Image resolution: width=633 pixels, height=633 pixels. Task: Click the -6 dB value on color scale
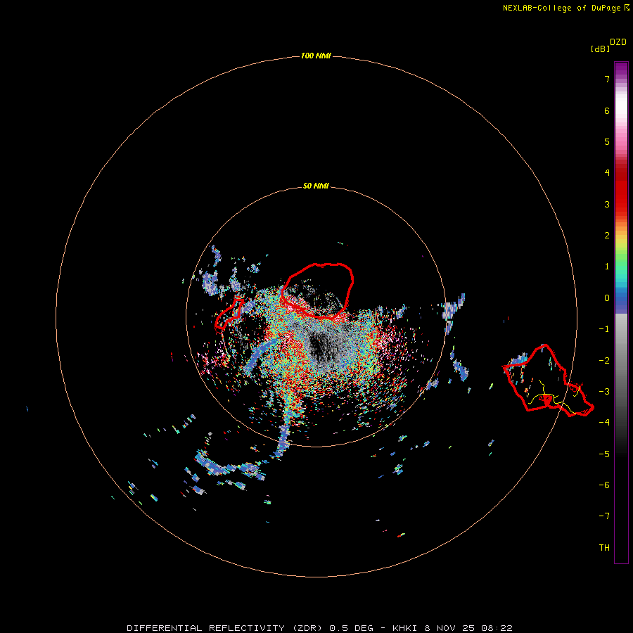(604, 485)
